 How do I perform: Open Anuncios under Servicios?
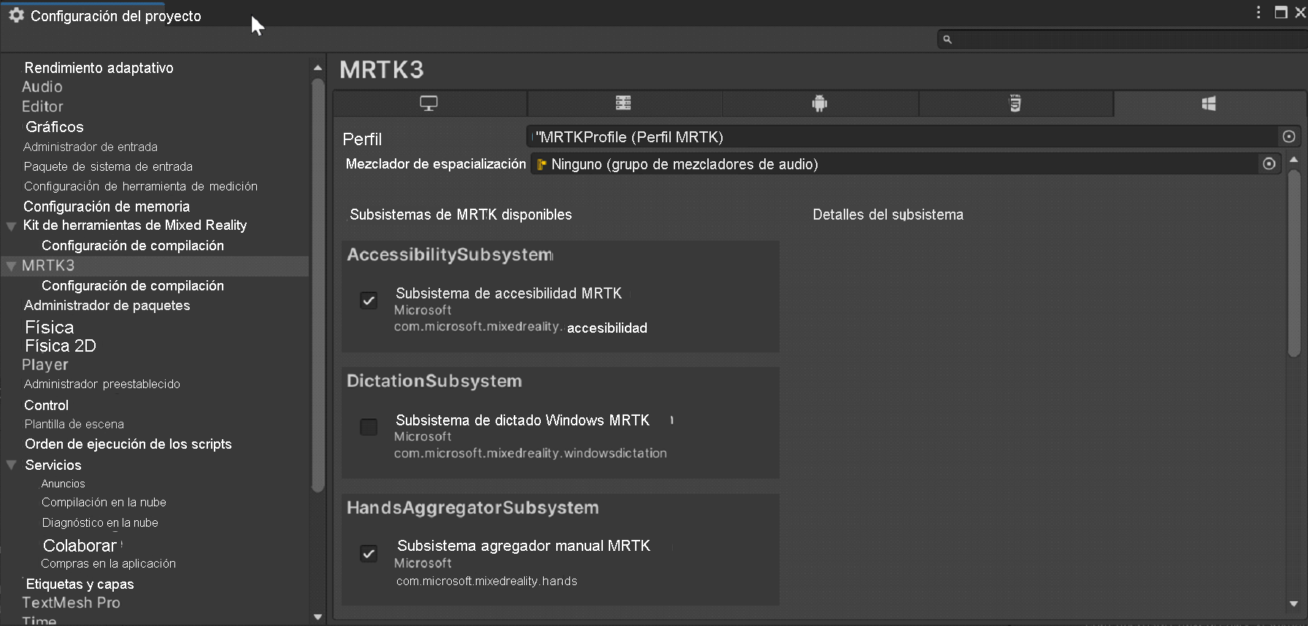click(63, 484)
